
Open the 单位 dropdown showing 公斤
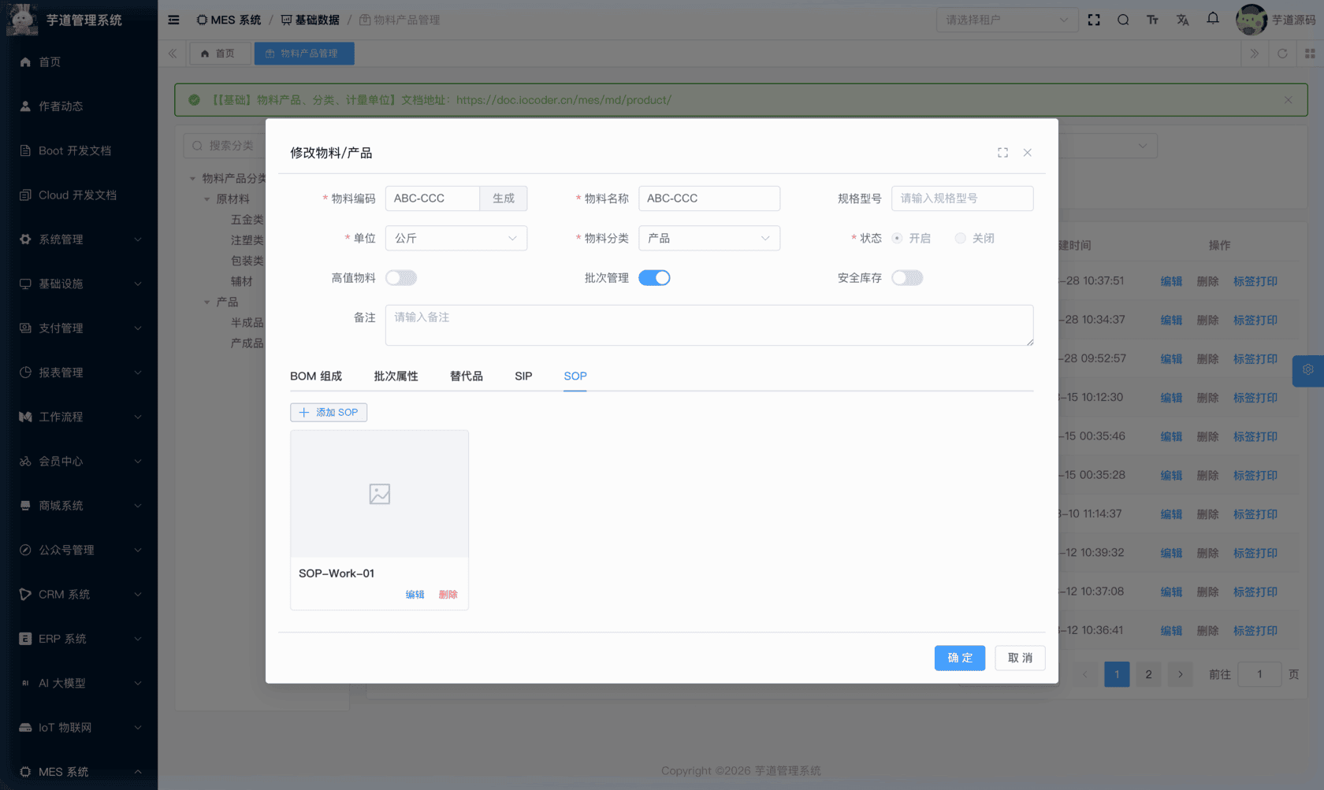(x=456, y=238)
